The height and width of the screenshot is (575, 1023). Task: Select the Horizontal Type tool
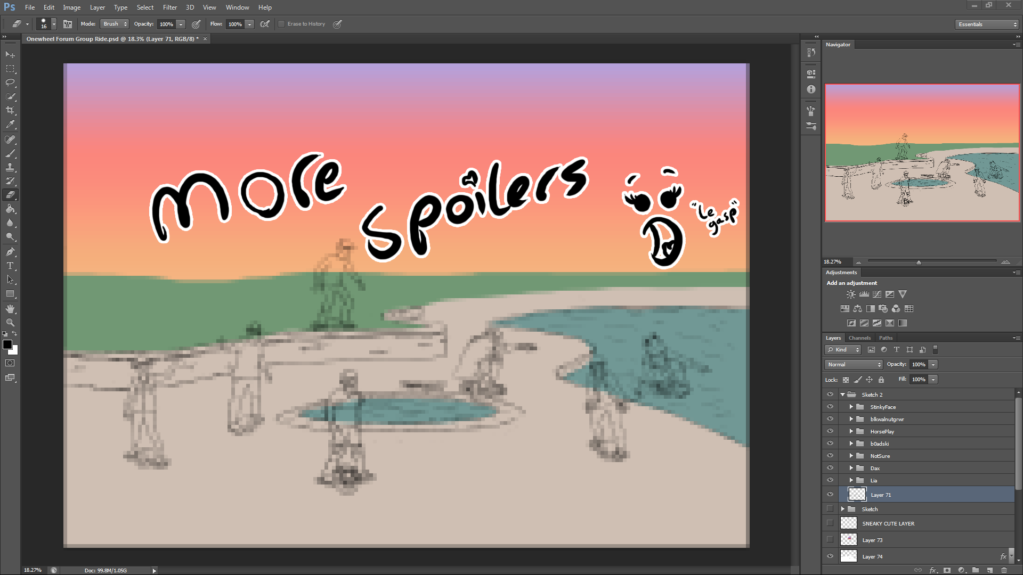(x=10, y=266)
